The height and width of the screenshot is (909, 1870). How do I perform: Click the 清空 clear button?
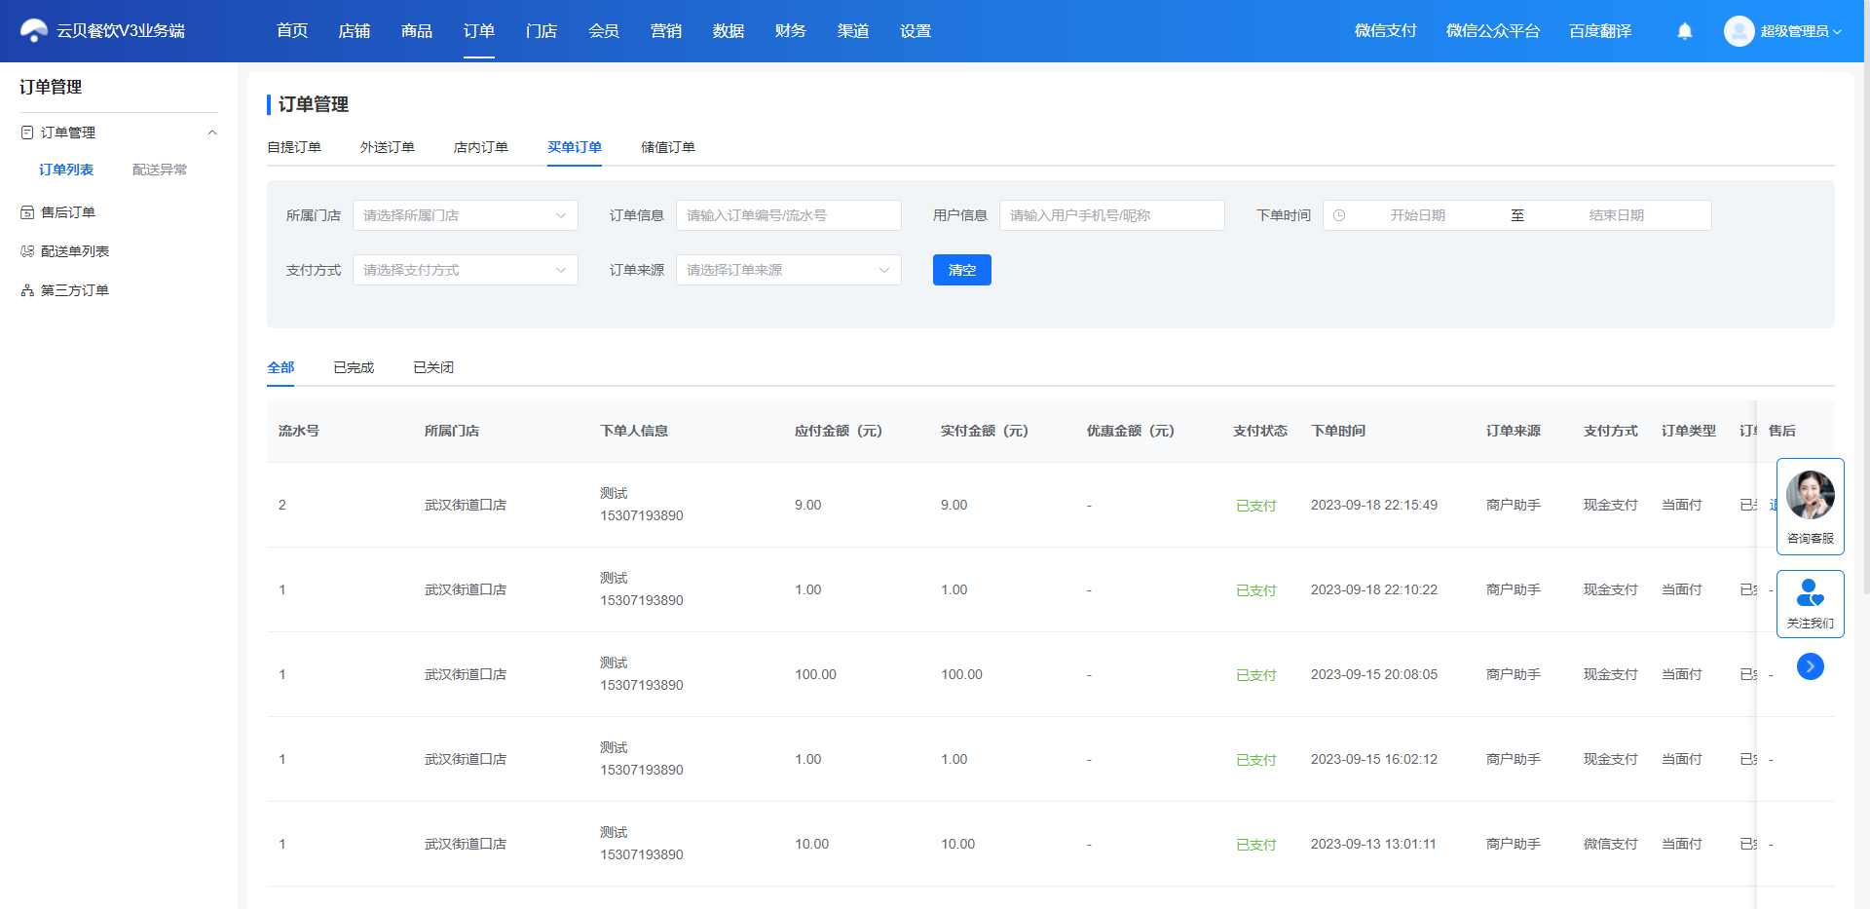[x=962, y=270]
